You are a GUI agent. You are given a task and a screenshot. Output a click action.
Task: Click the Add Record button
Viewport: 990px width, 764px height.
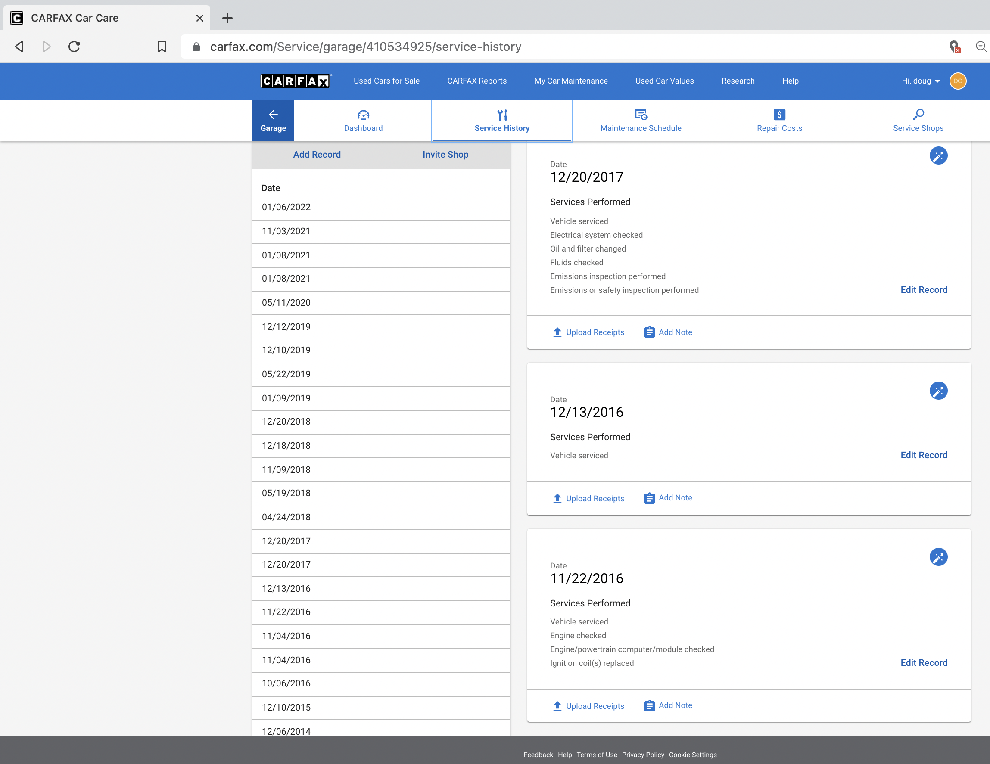(317, 155)
